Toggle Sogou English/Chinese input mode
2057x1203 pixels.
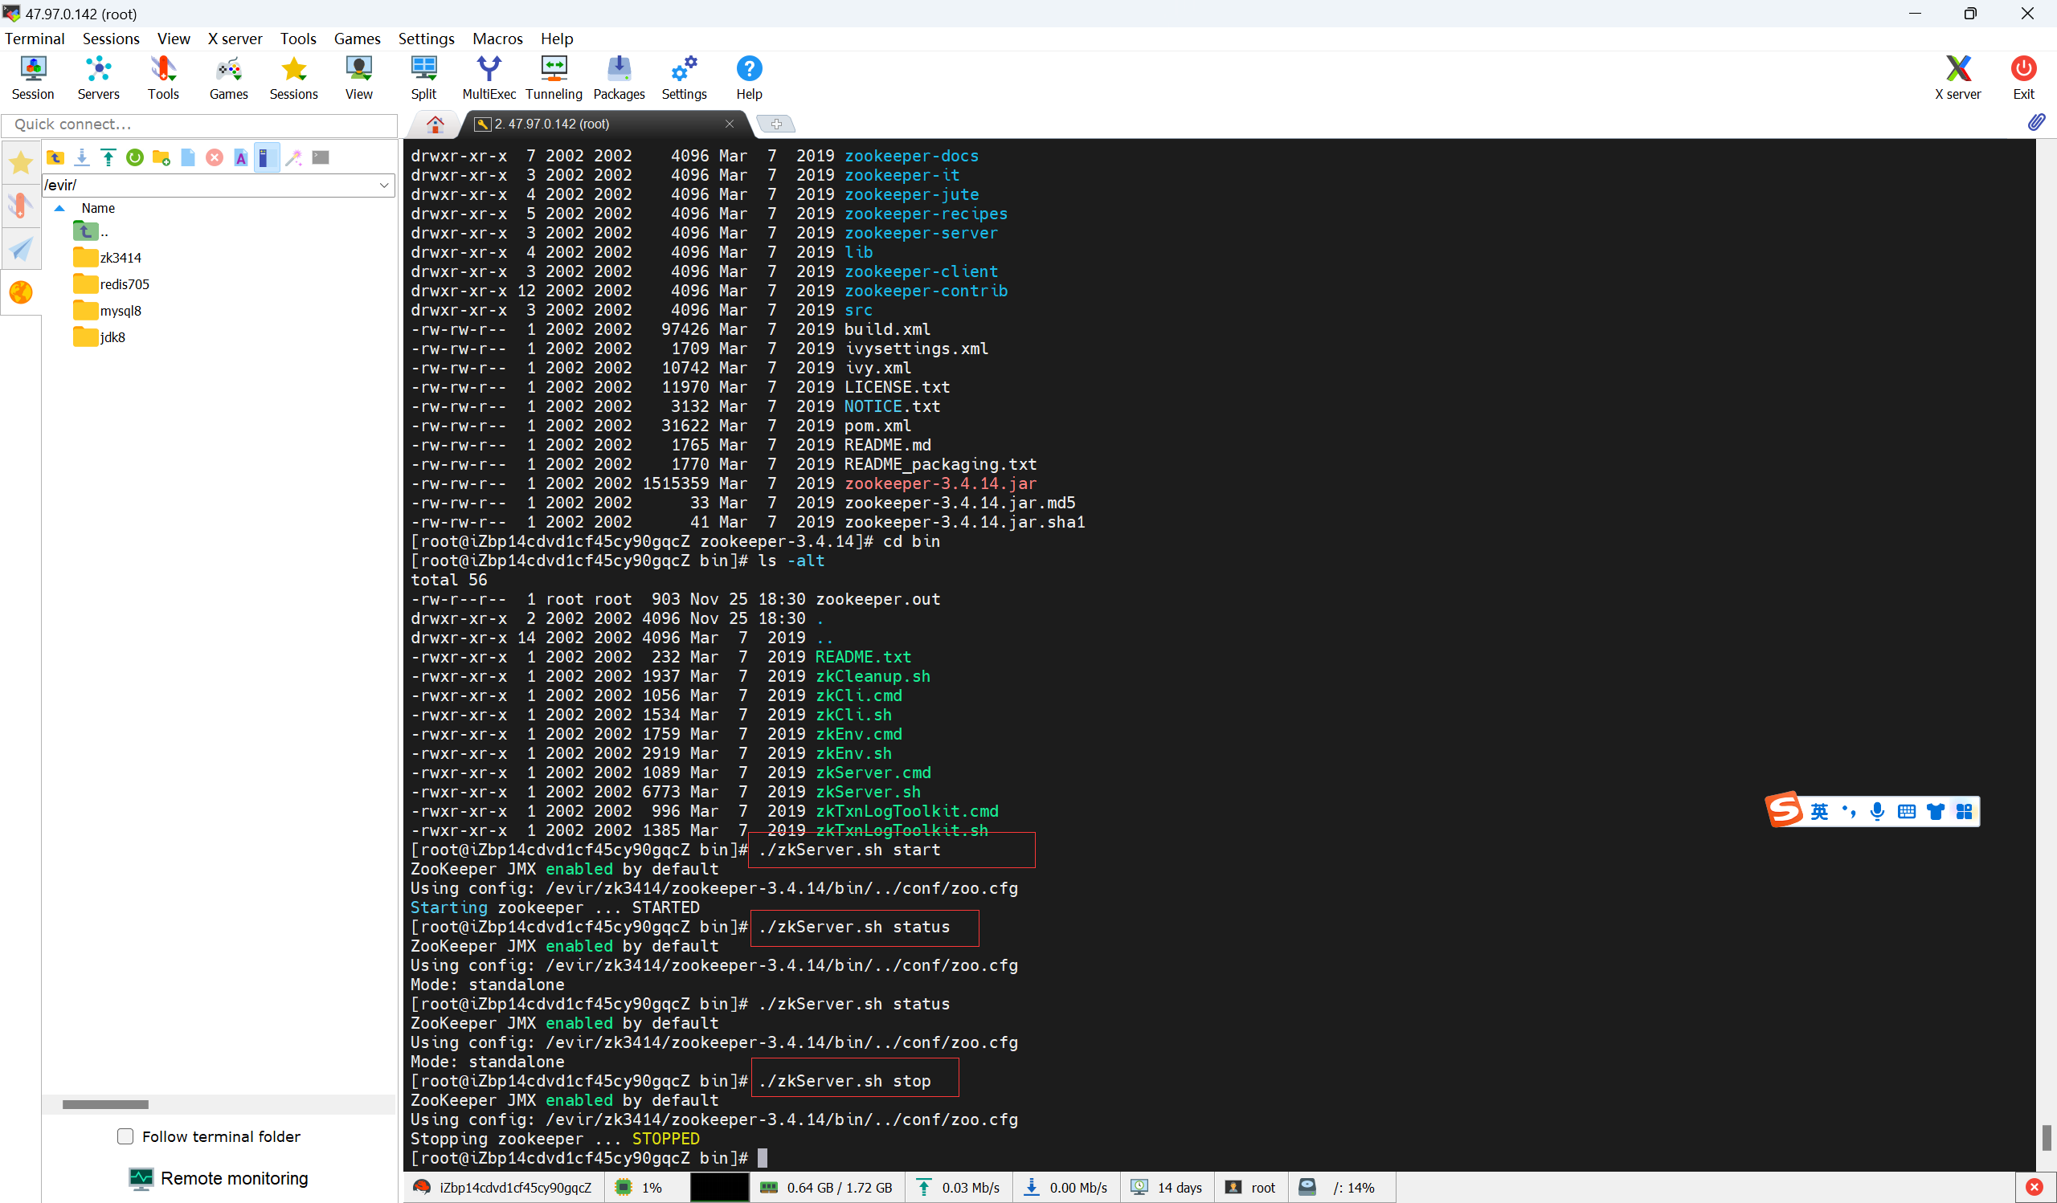point(1818,810)
